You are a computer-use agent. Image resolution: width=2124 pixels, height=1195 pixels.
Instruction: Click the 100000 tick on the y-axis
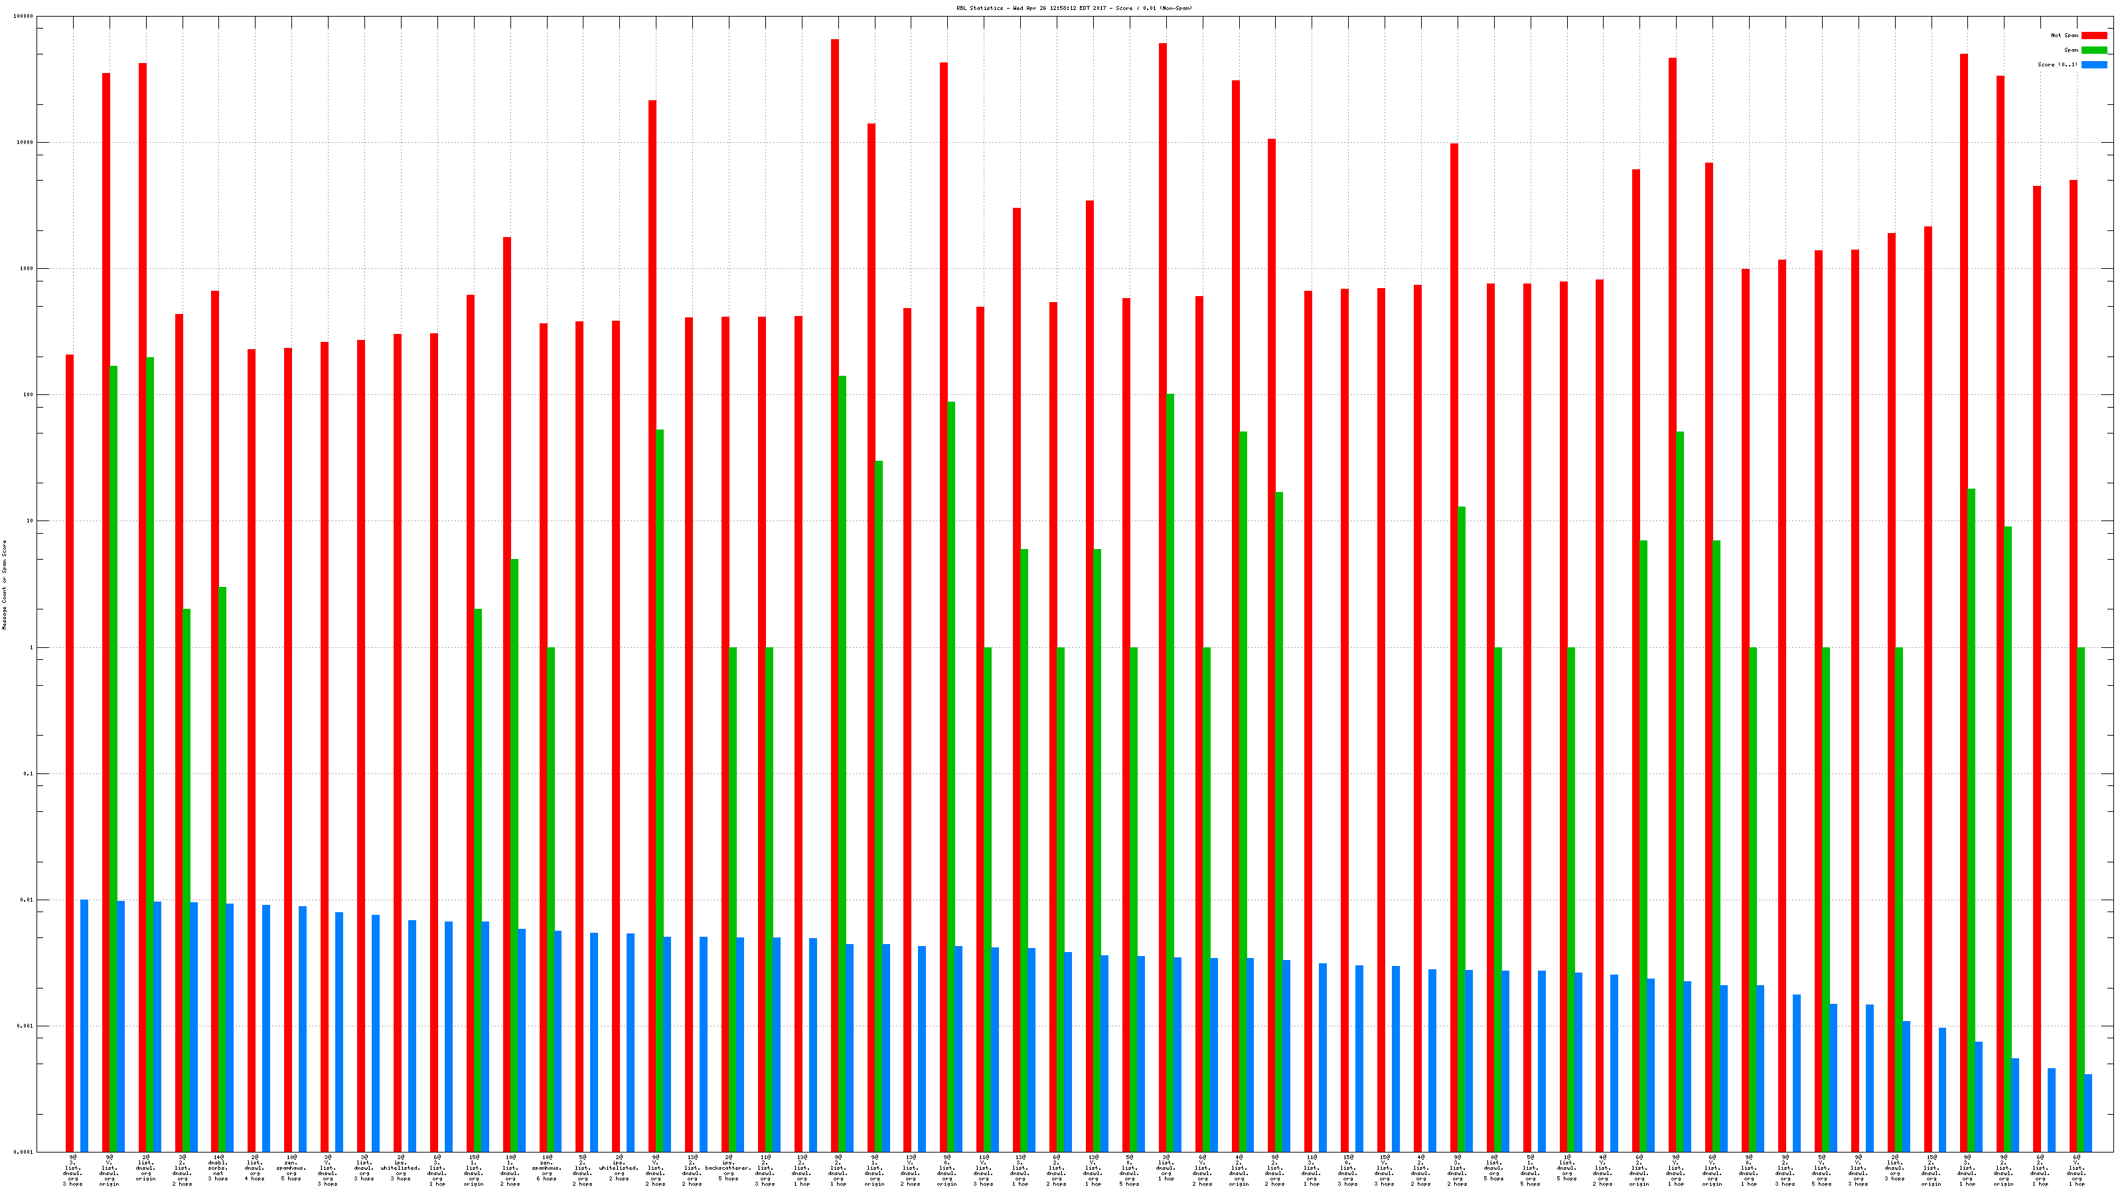23,17
